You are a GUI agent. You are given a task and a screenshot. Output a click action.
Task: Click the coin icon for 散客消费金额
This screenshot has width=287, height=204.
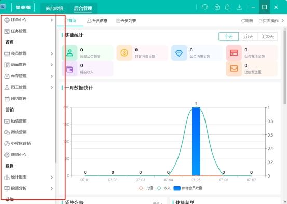(124, 53)
